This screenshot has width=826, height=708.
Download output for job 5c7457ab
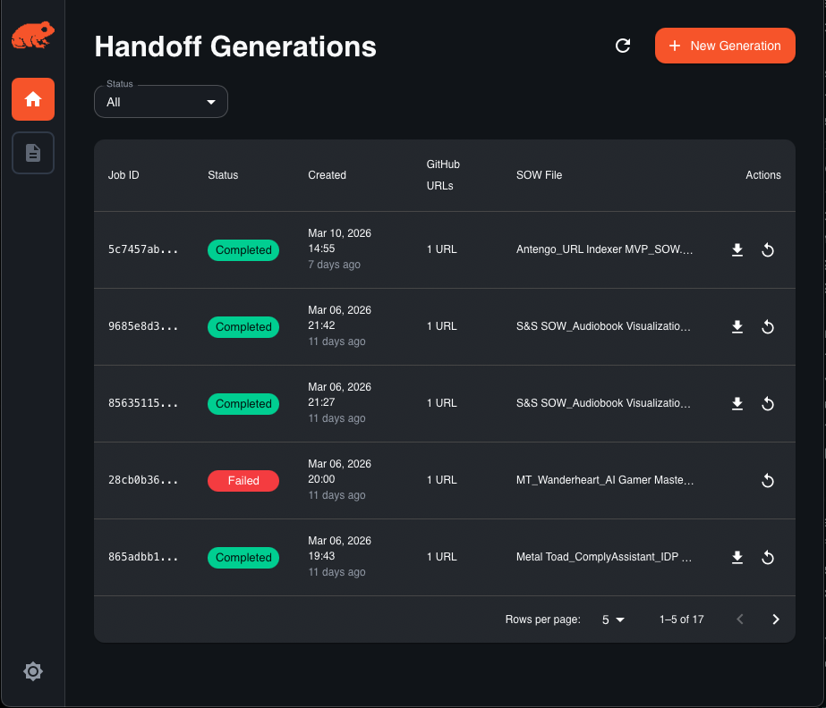coord(737,249)
